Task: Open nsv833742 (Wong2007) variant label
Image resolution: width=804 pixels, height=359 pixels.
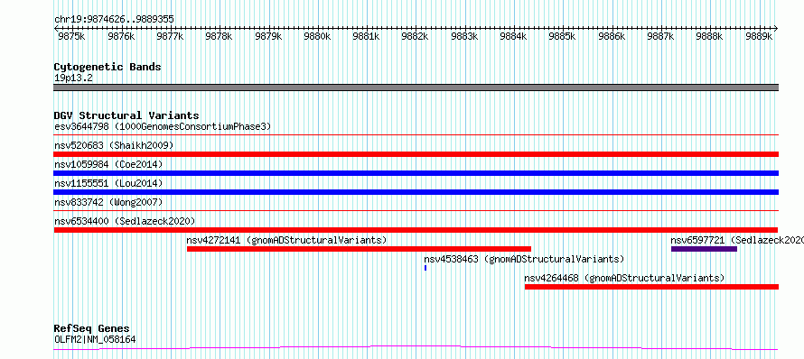Action: click(108, 202)
